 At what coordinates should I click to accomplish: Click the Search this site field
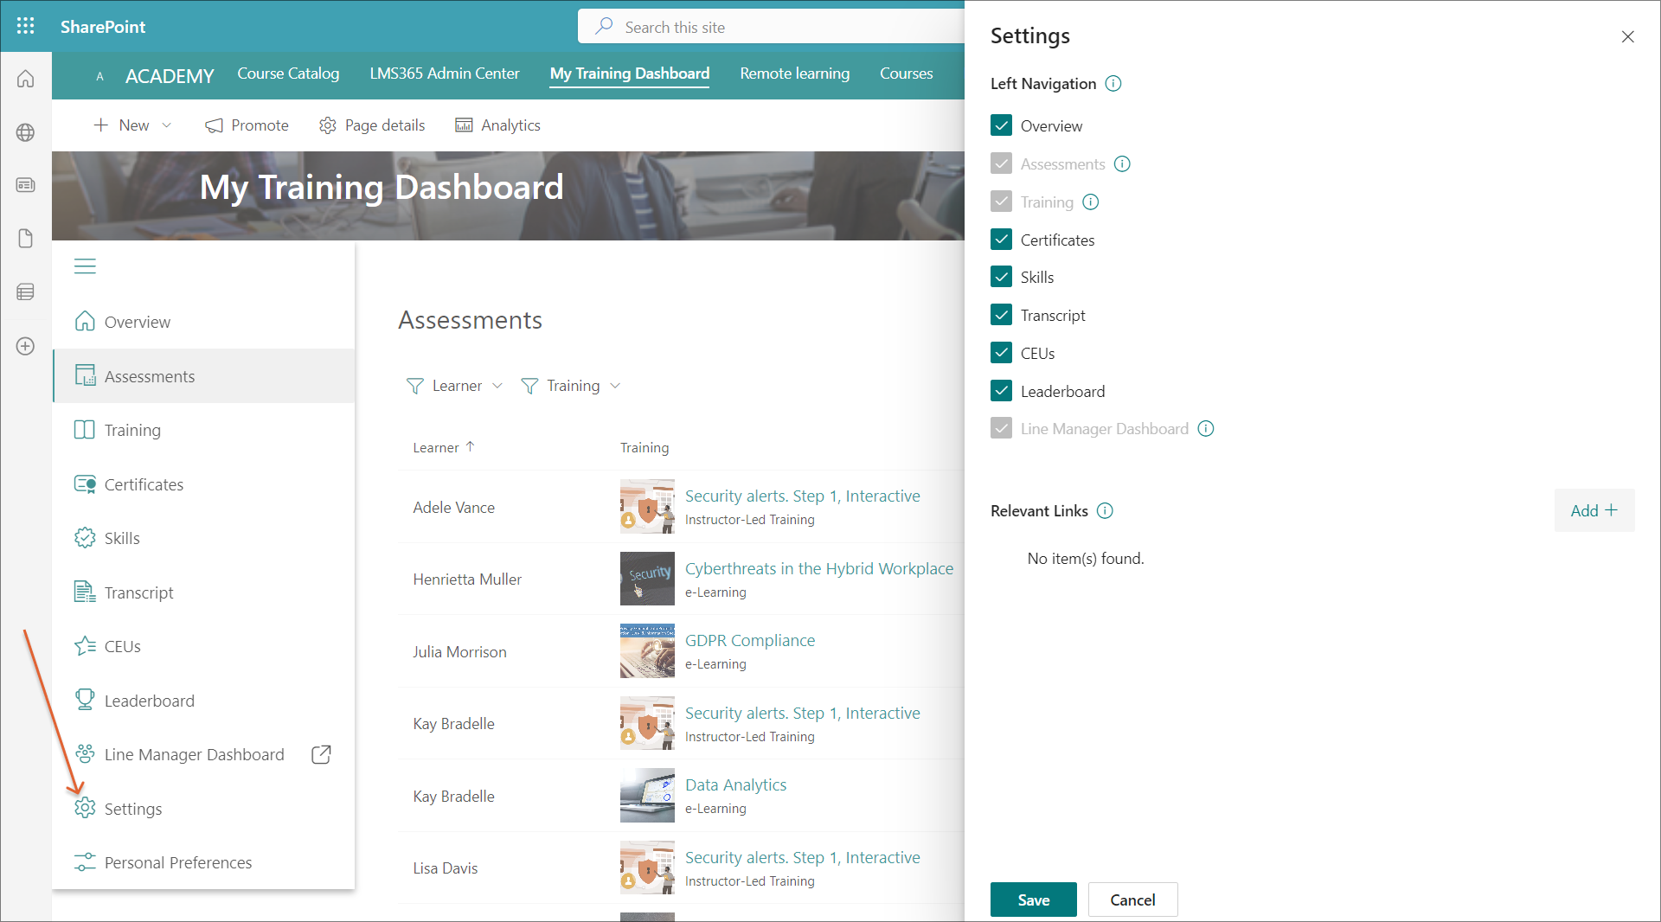point(779,27)
